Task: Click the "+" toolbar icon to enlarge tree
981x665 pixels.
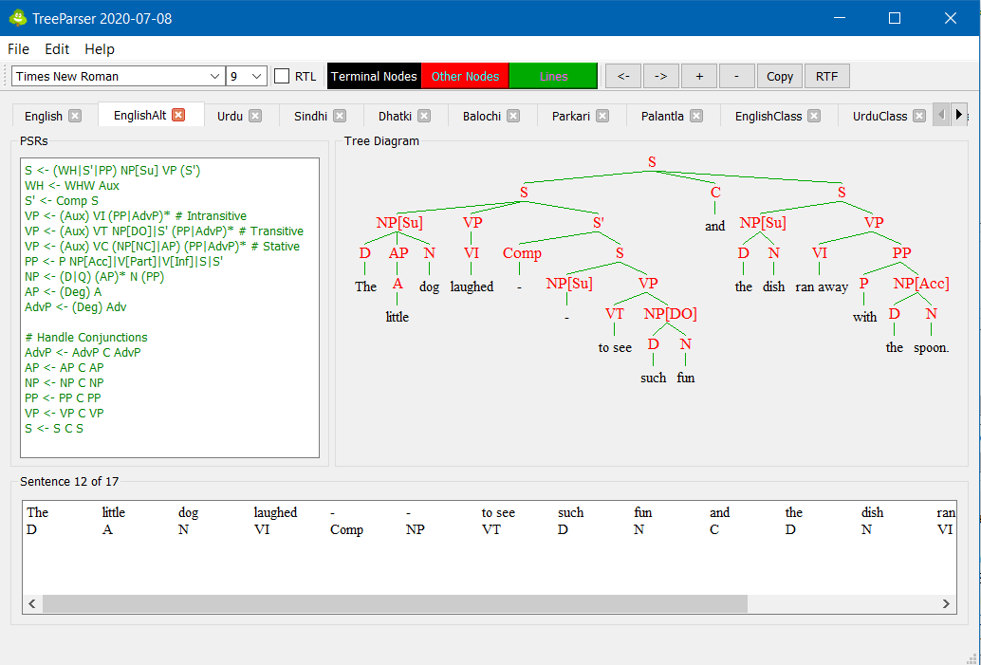Action: (698, 76)
